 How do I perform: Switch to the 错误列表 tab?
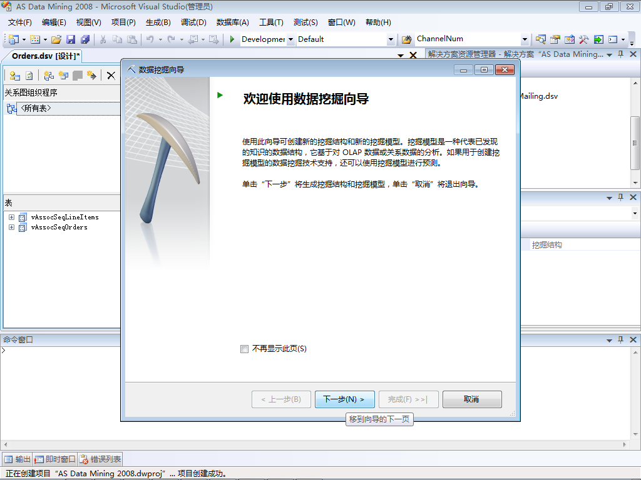(100, 459)
